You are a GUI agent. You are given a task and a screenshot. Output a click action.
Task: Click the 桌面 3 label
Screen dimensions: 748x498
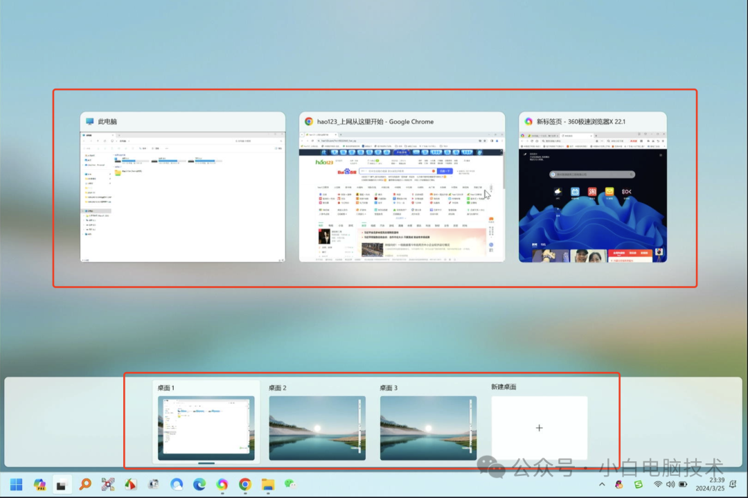tap(389, 388)
